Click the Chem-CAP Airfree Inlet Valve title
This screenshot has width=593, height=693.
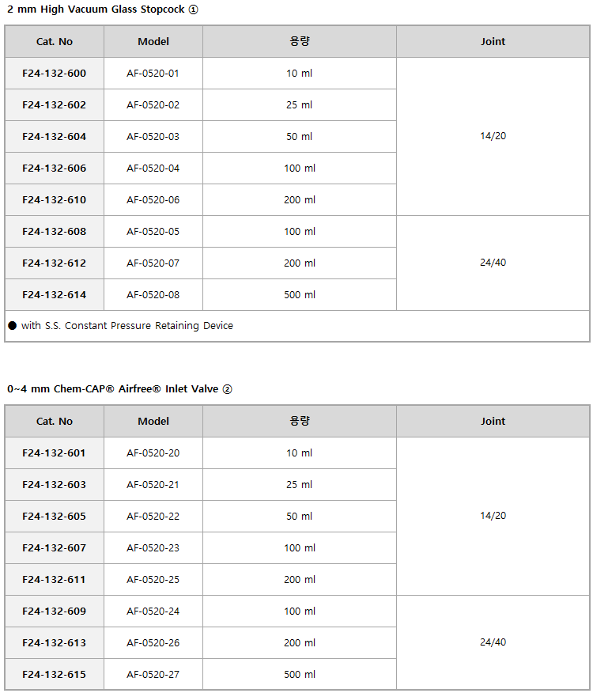click(x=113, y=389)
